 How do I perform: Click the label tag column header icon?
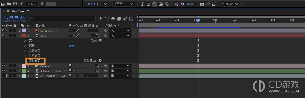coord(23,26)
